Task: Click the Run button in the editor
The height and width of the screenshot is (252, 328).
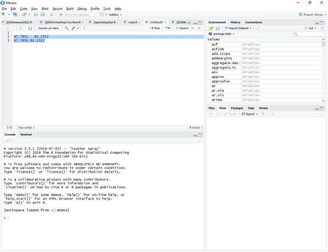Action: click(155, 28)
